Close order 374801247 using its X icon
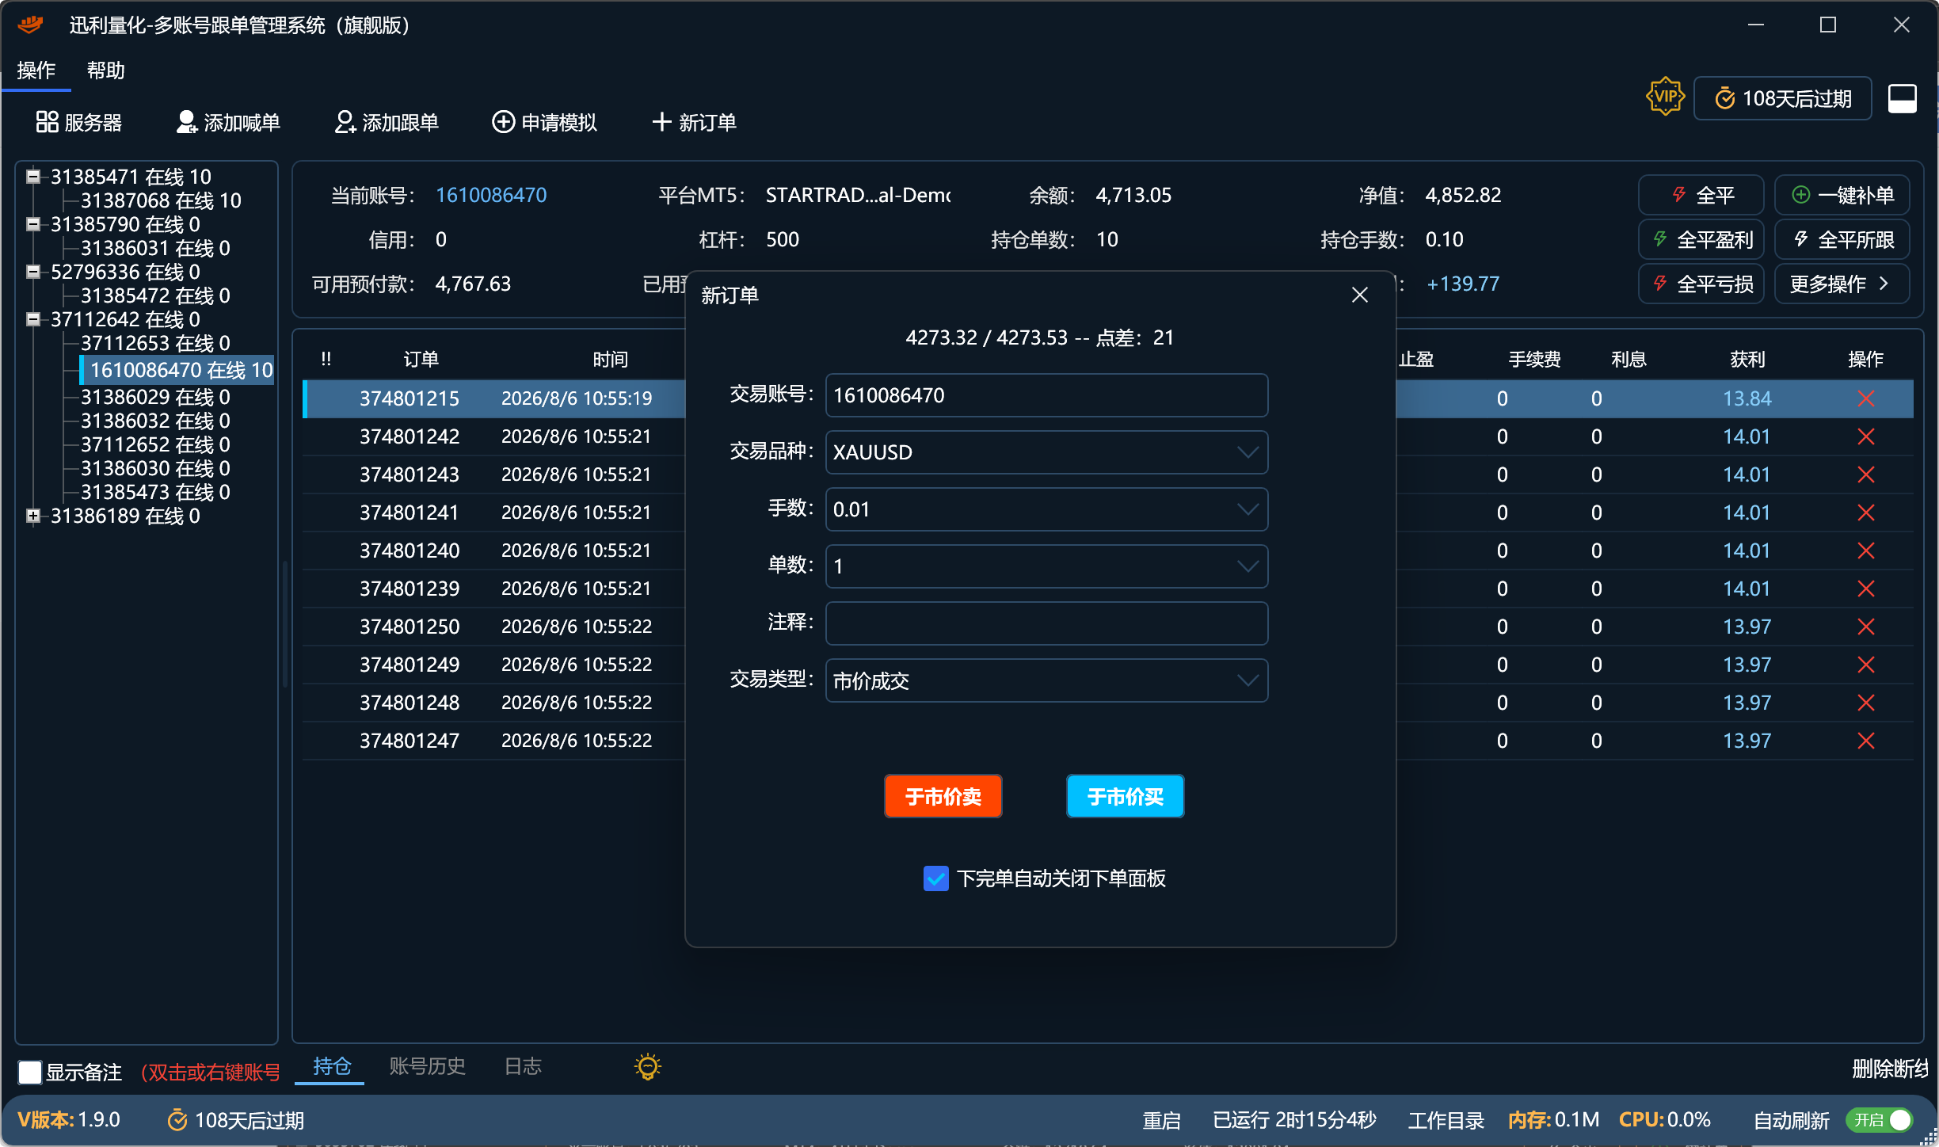This screenshot has width=1939, height=1147. 1865,741
